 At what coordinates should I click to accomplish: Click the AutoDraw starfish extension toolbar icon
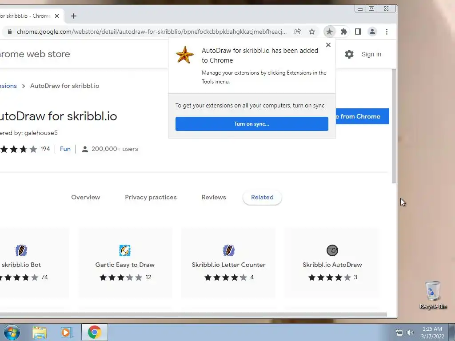pyautogui.click(x=329, y=32)
